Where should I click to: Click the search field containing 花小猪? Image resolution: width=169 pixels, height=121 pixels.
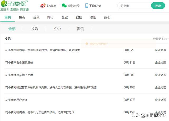click(x=134, y=6)
